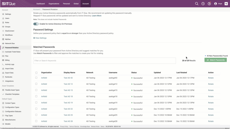This screenshot has width=230, height=129.
Task: Click the Runbooks icon
Action: pos(3,77)
